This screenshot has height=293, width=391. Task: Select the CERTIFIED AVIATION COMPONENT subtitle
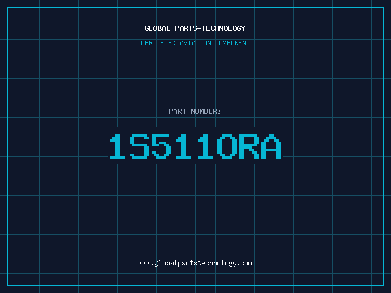tap(195, 43)
